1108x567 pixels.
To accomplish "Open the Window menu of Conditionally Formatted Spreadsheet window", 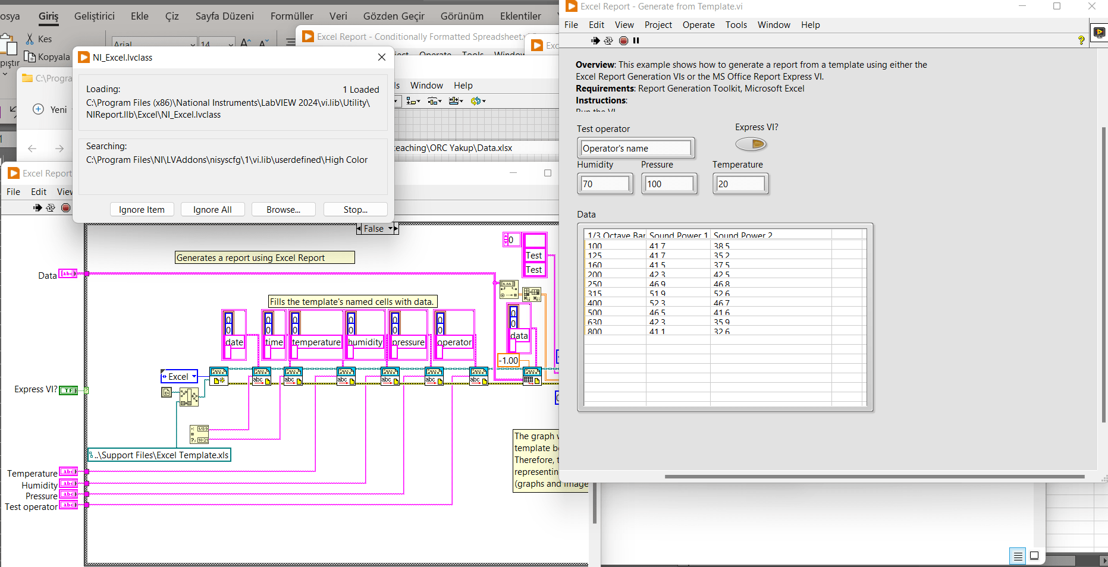I will pyautogui.click(x=509, y=54).
